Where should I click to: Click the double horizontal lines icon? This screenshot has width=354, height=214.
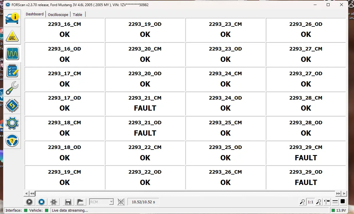coord(335,202)
